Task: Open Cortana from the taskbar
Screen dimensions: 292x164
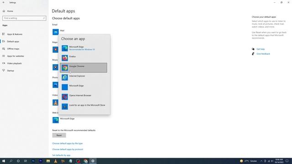Action: (x=18, y=161)
